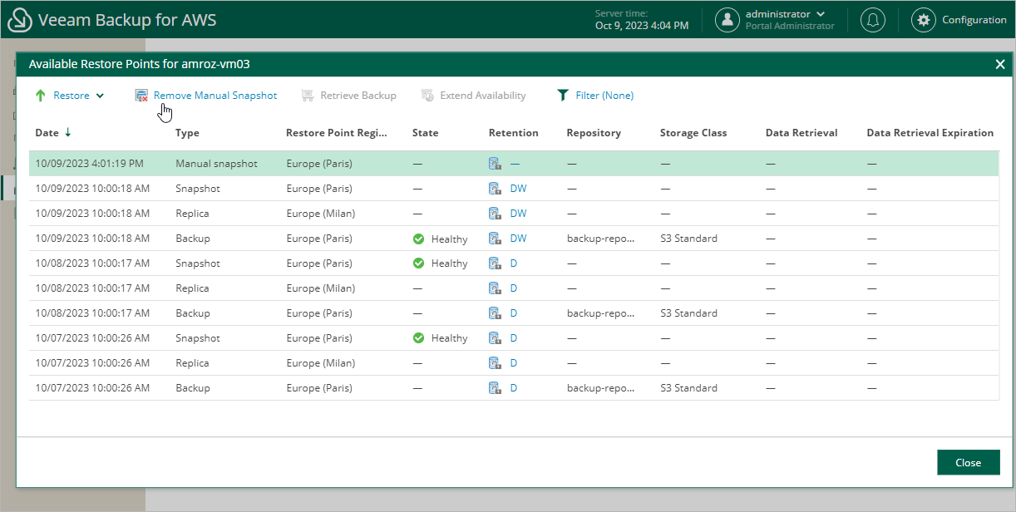Click retention icon for 10/08 Snapshot row
Screen dimensions: 1016x512
click(495, 263)
